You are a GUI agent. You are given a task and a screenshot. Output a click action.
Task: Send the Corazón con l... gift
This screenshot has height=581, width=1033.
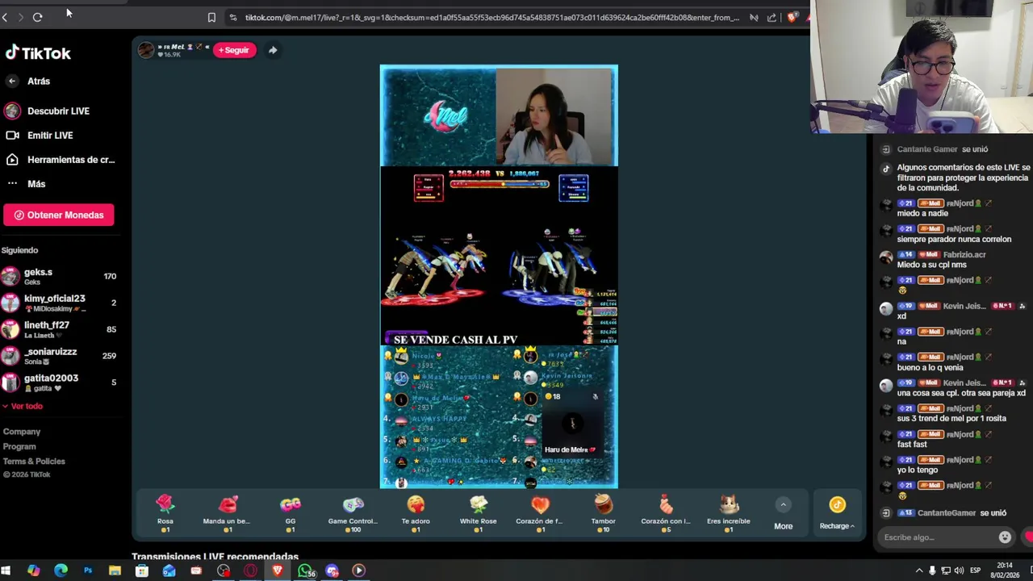(x=666, y=512)
